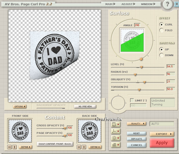
Task: Click the Back Side stamp thumbnail
Action: coord(90,131)
